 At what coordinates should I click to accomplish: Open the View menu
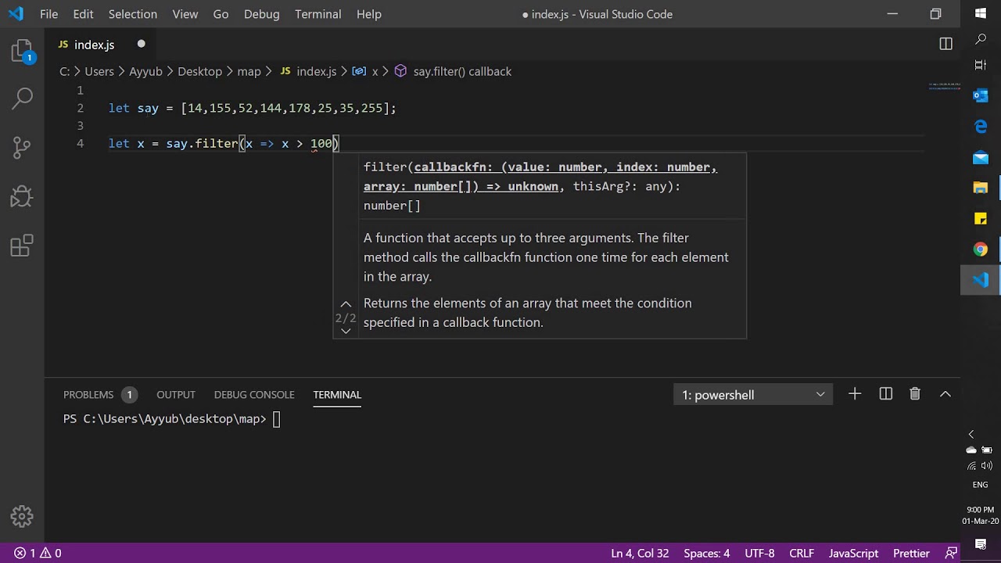(185, 14)
